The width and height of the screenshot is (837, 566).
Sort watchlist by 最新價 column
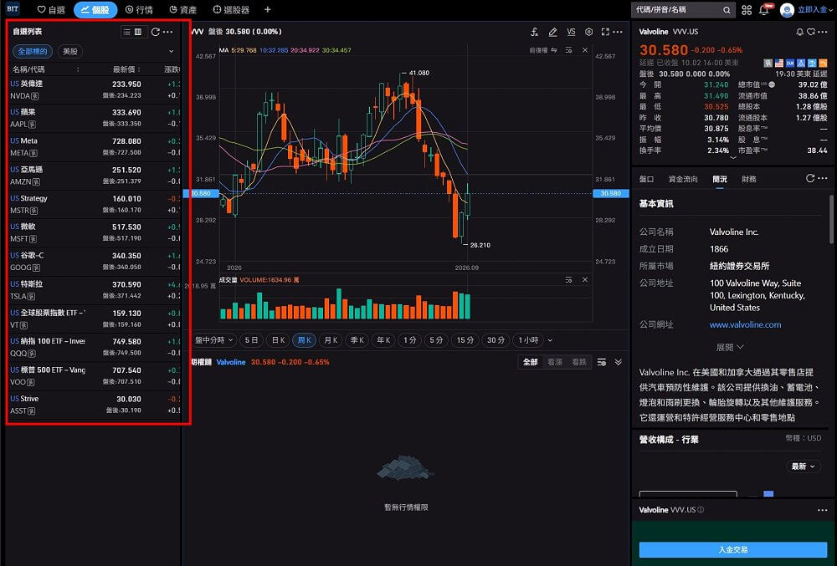[126, 69]
